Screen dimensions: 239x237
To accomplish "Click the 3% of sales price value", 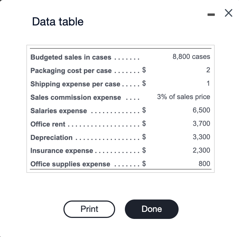I will (x=184, y=97).
